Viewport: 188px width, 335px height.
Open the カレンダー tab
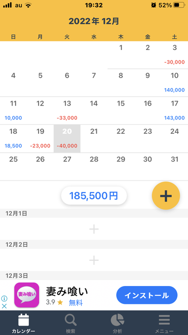click(23, 324)
